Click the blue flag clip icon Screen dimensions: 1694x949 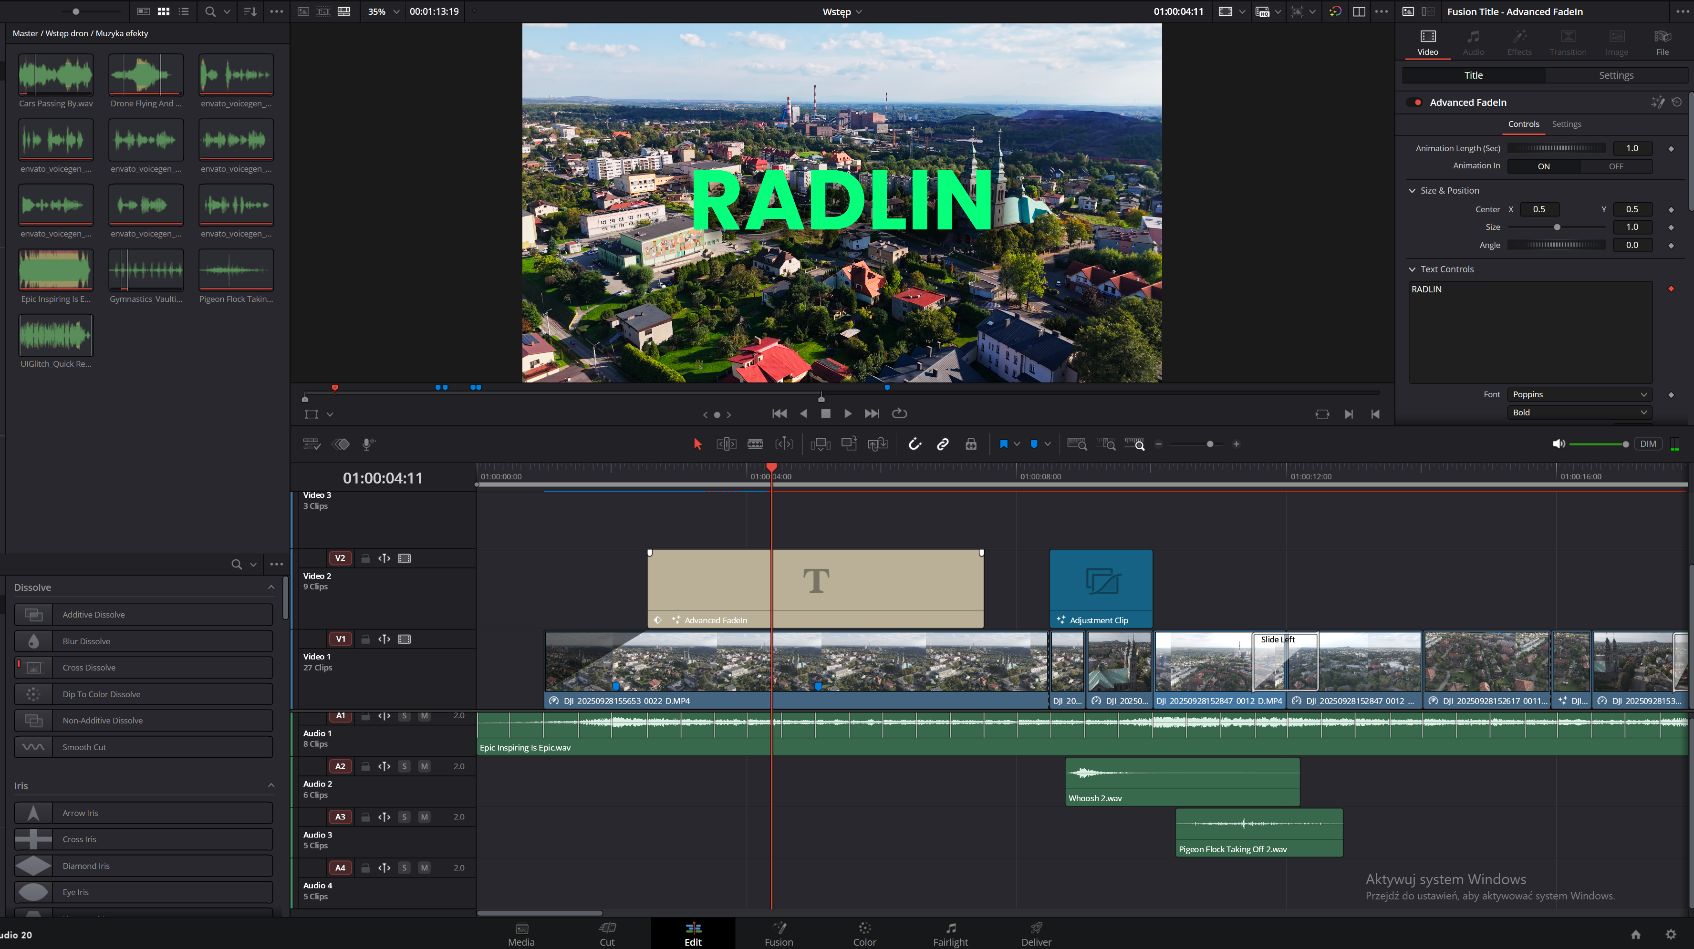(1004, 444)
